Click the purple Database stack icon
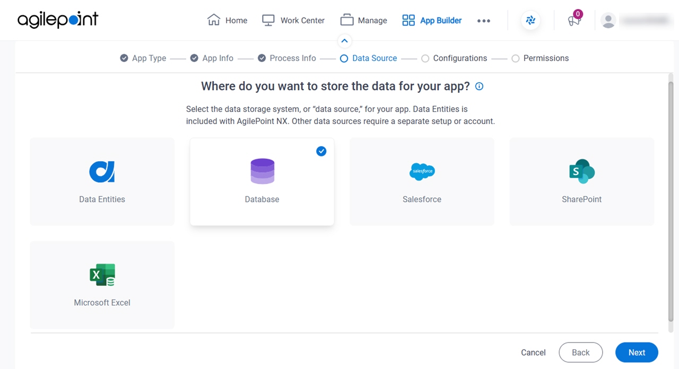The image size is (679, 369). point(262,171)
